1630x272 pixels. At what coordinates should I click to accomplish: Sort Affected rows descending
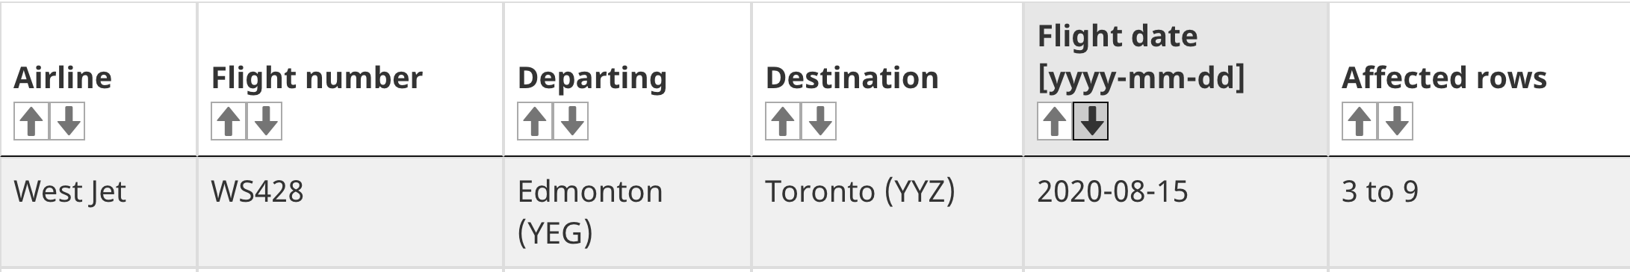[x=1395, y=122]
